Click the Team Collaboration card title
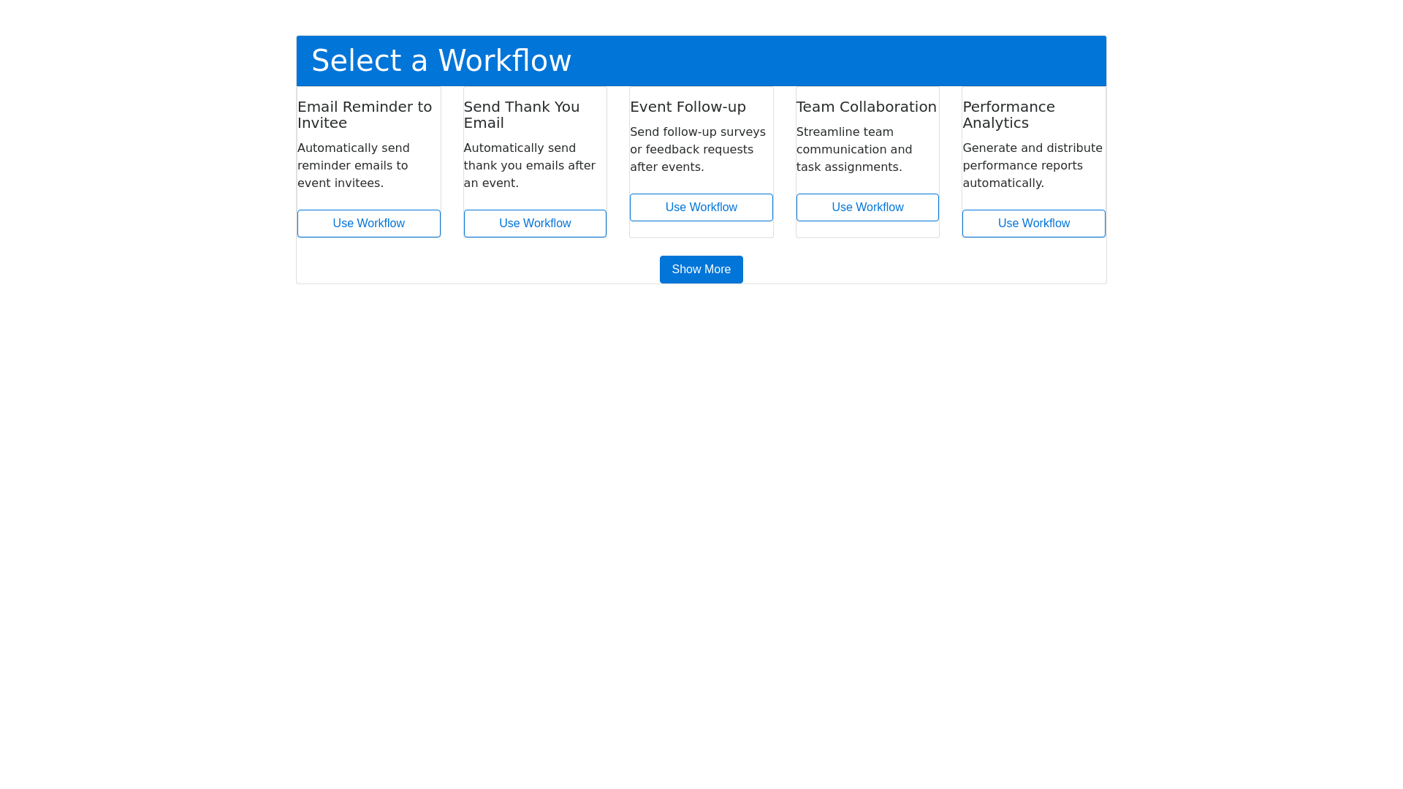This screenshot has height=789, width=1403. tap(866, 107)
